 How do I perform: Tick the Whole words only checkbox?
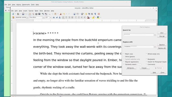pyautogui.click(x=146, y=54)
